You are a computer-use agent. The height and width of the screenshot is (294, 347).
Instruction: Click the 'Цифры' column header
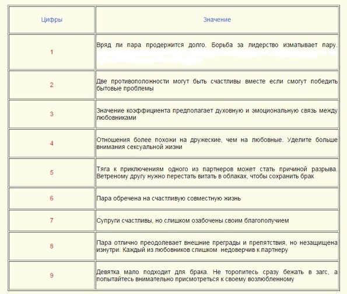point(51,20)
